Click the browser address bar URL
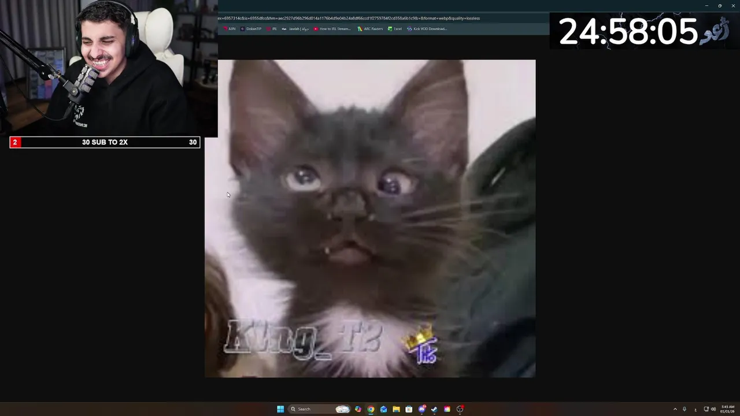 [349, 18]
